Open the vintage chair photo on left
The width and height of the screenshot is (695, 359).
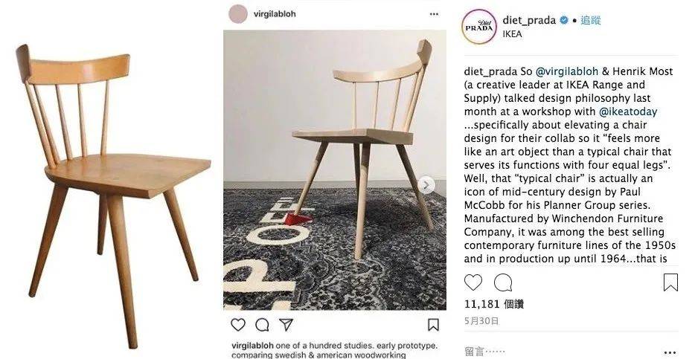point(113,195)
